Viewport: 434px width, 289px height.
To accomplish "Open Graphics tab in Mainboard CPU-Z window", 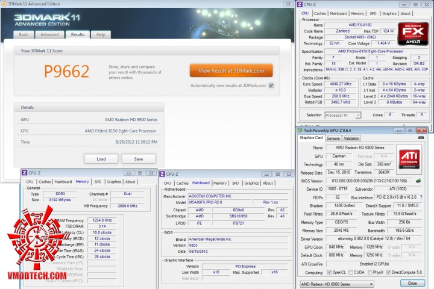I will [x=251, y=183].
